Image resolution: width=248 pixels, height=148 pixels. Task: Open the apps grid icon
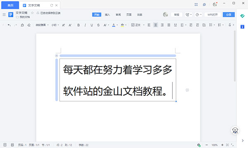click(x=196, y=5)
